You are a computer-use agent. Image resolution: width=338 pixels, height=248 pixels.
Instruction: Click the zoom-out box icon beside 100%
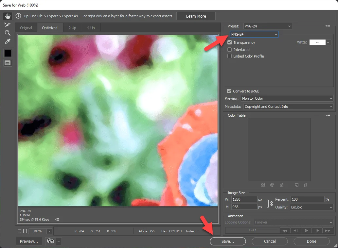19,231
